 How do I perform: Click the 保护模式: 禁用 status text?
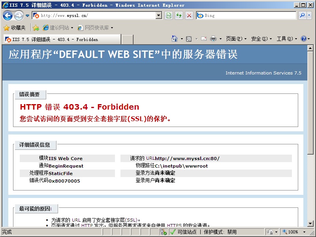220,232
